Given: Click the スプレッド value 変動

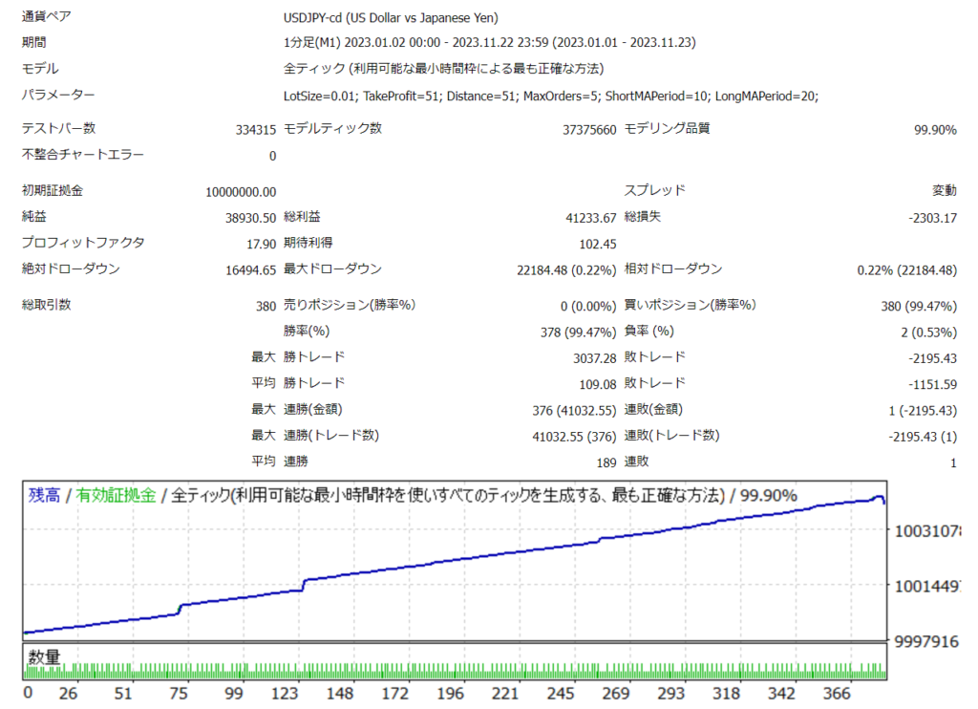Looking at the screenshot, I should click(x=944, y=192).
